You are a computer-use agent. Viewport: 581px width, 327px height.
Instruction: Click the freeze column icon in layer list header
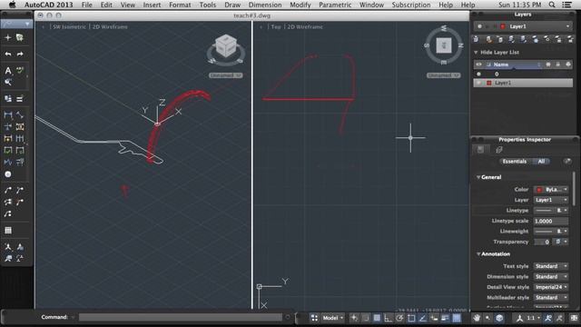548,64
